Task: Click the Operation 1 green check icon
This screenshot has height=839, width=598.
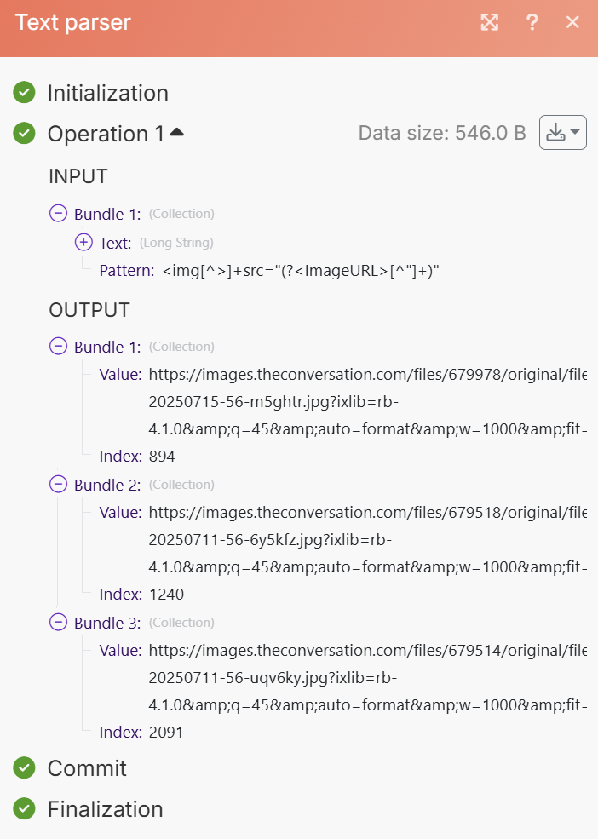Action: [x=25, y=133]
